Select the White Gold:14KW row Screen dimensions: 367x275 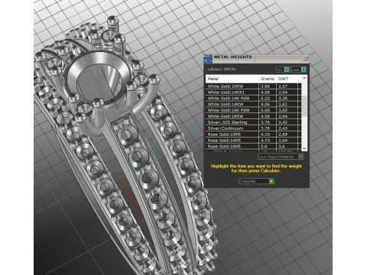[254, 105]
